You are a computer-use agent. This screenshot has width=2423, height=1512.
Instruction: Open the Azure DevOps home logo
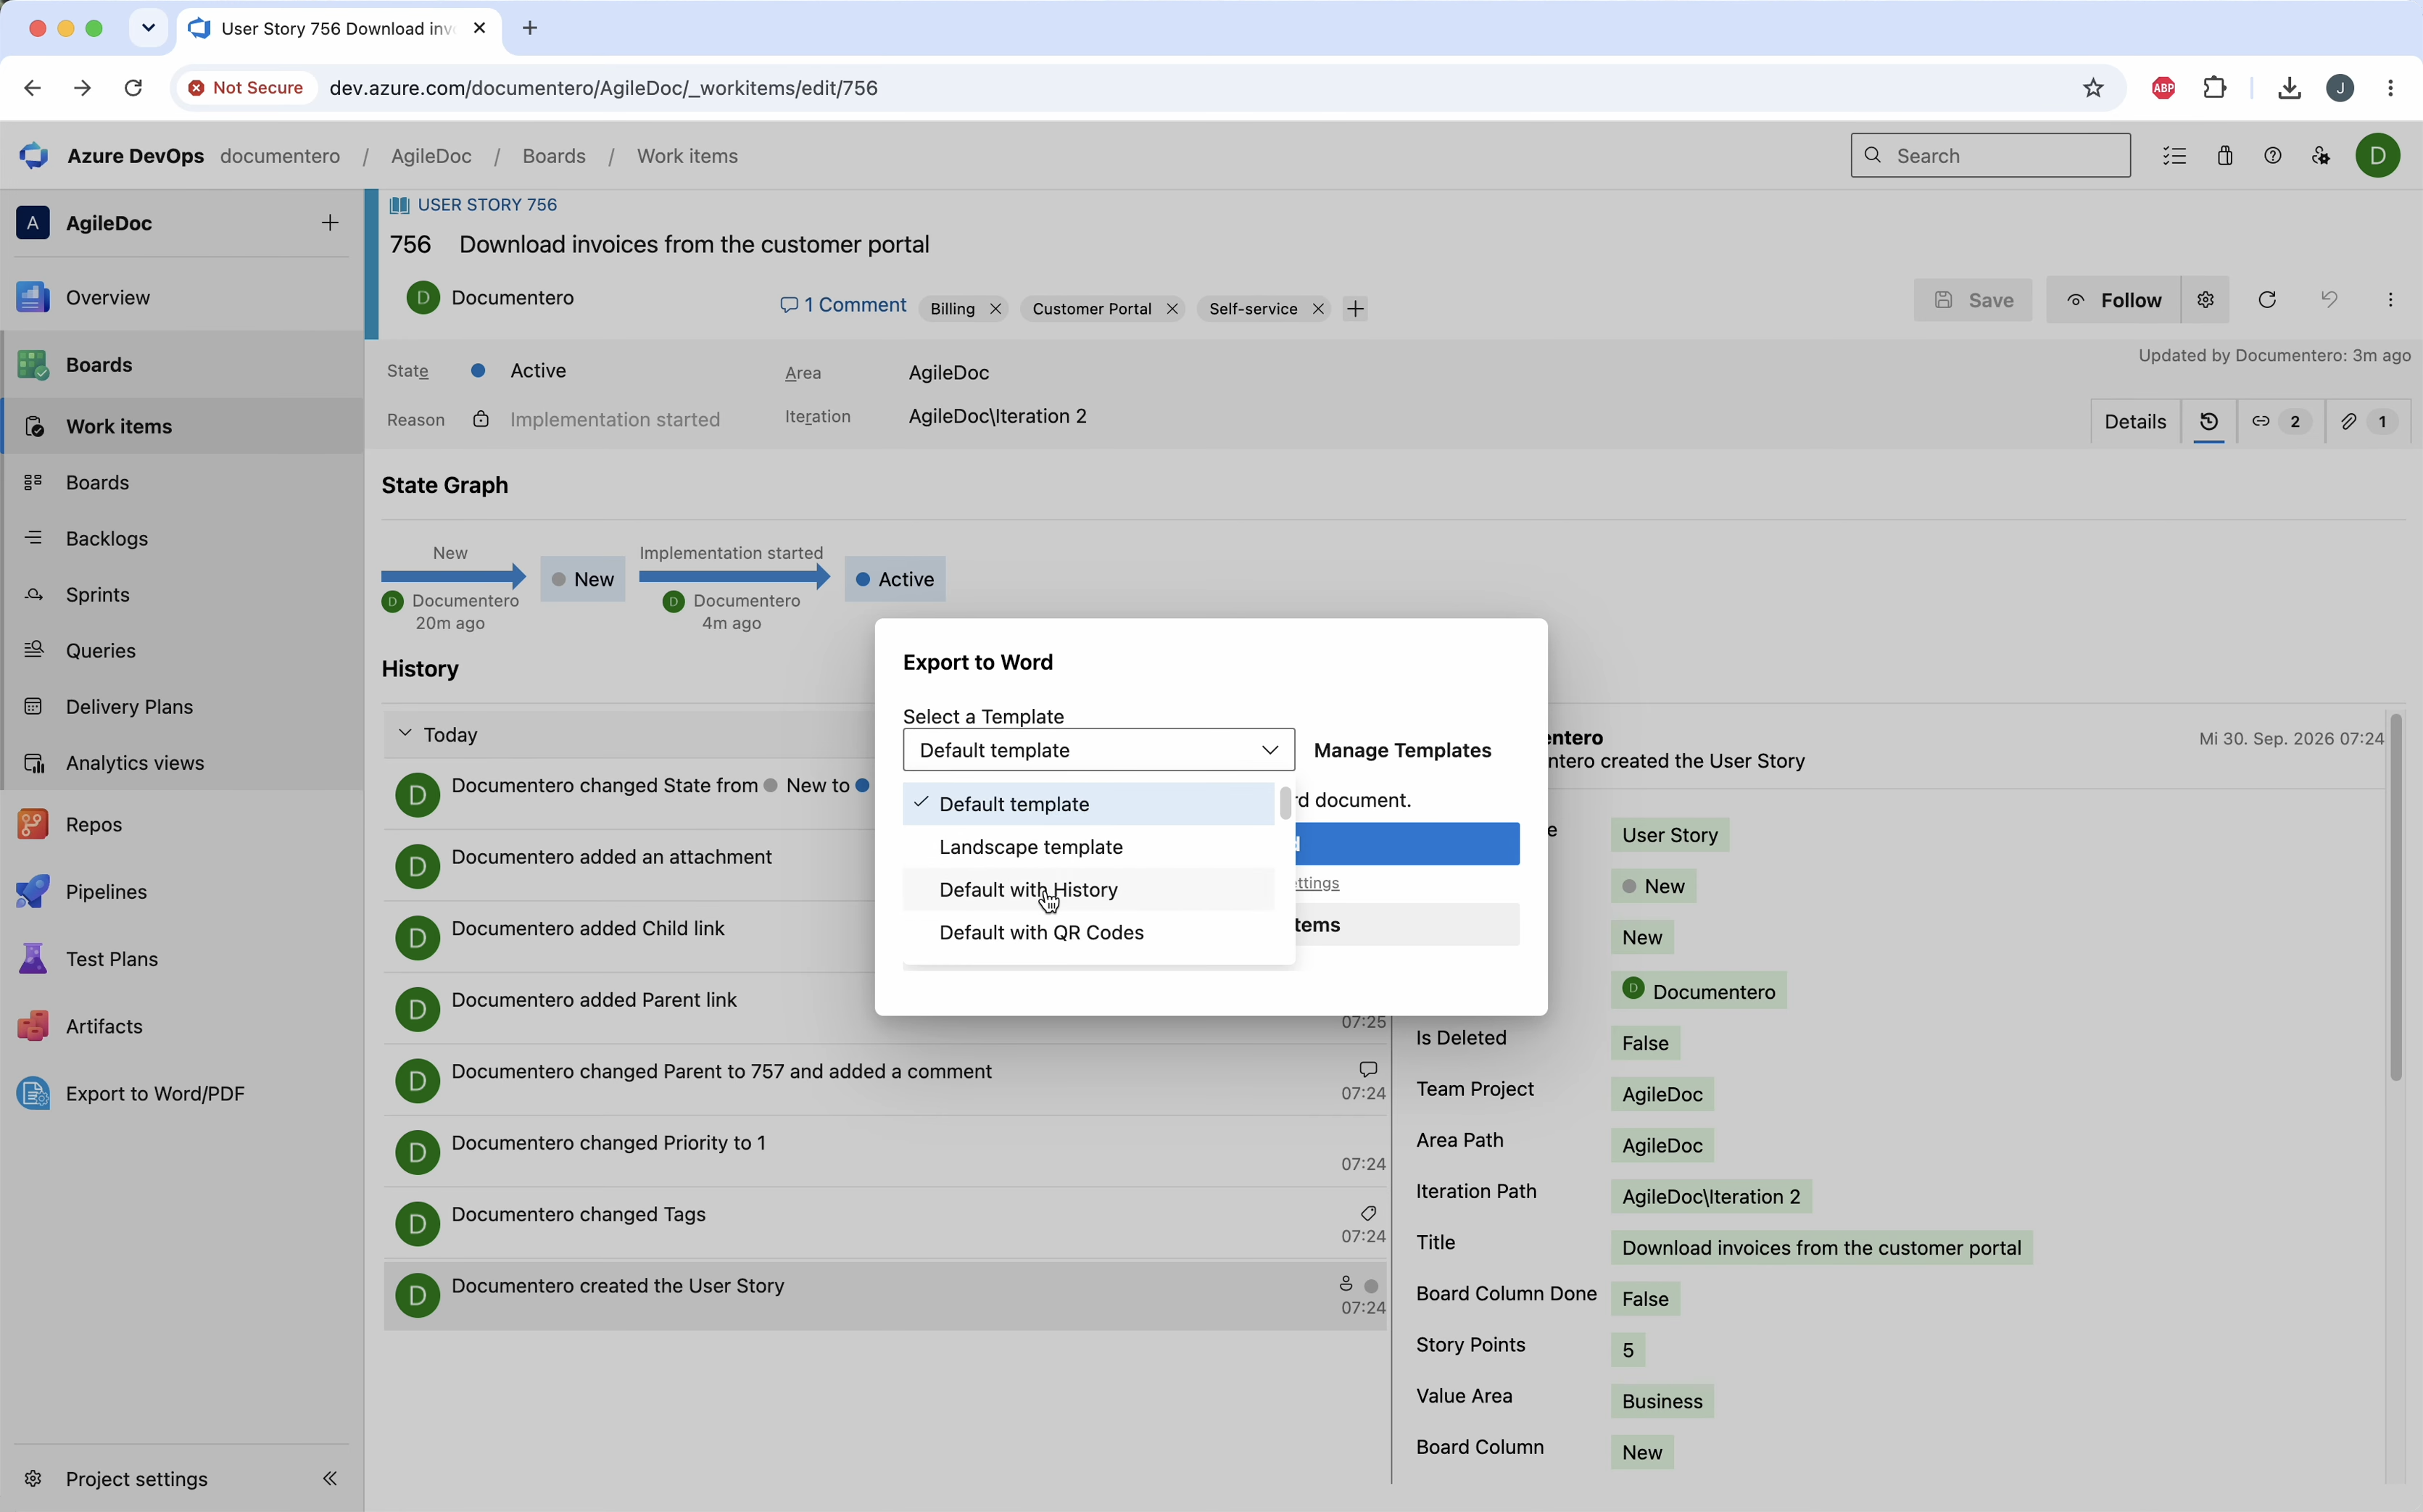click(x=34, y=156)
